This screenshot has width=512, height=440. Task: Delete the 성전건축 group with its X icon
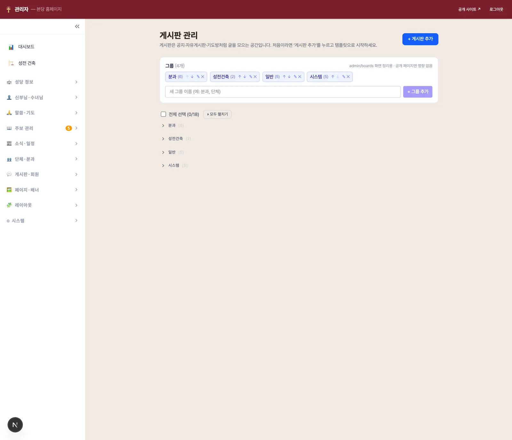[x=255, y=77]
